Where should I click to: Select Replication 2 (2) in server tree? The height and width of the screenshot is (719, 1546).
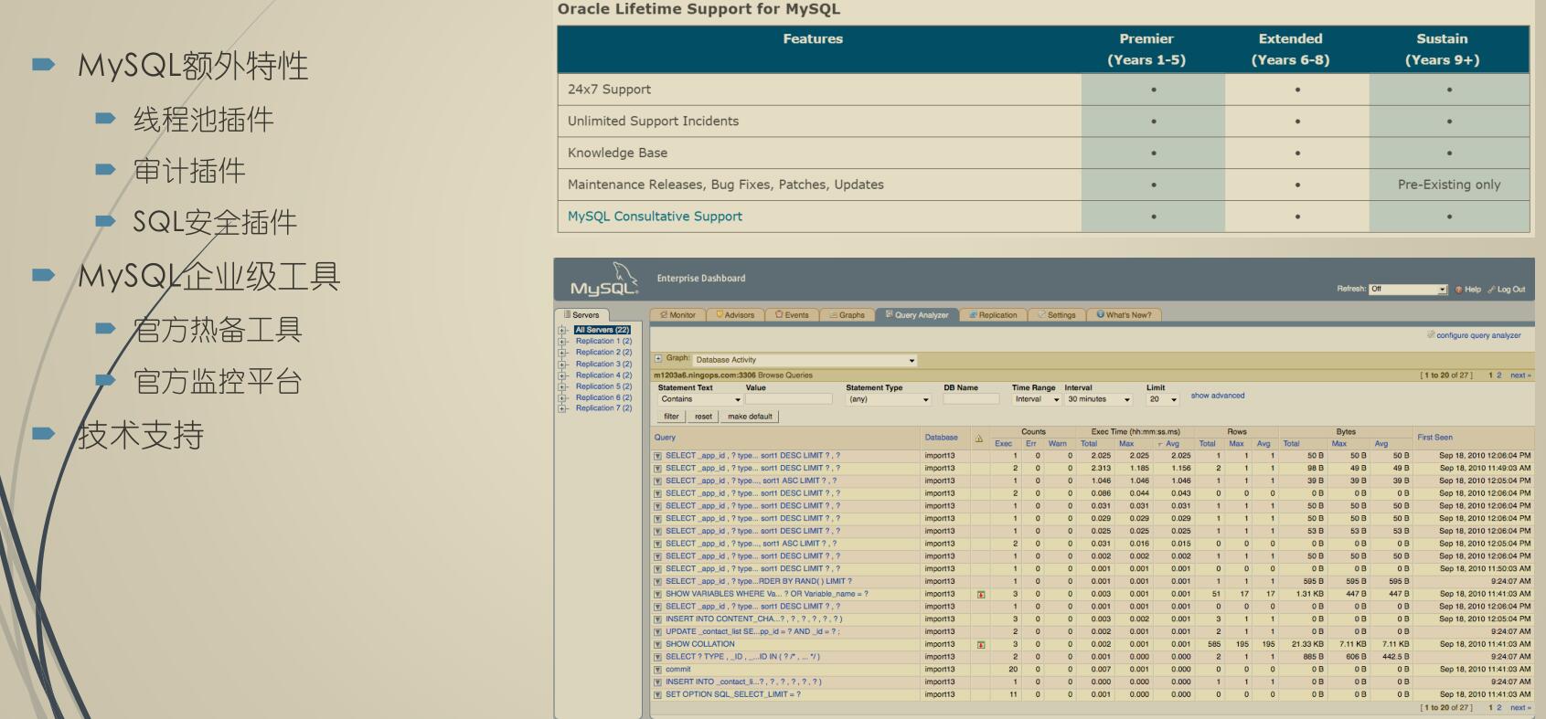click(603, 353)
